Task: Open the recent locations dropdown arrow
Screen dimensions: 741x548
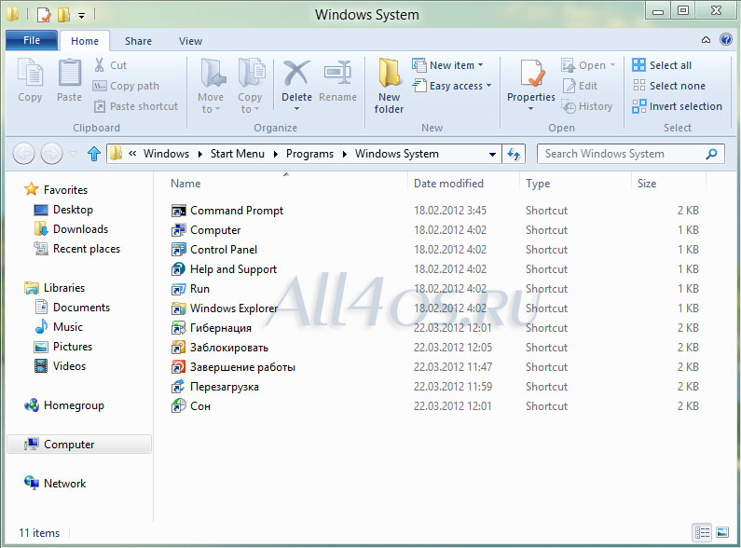Action: 74,154
